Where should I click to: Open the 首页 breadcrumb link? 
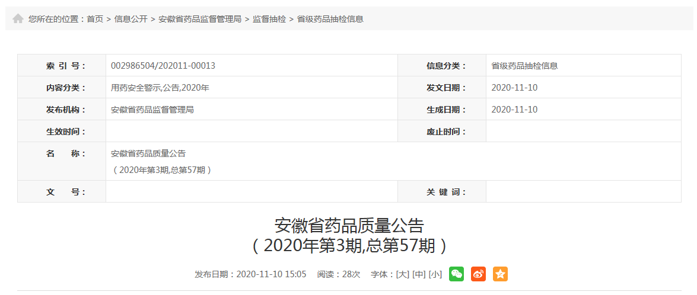coord(95,19)
